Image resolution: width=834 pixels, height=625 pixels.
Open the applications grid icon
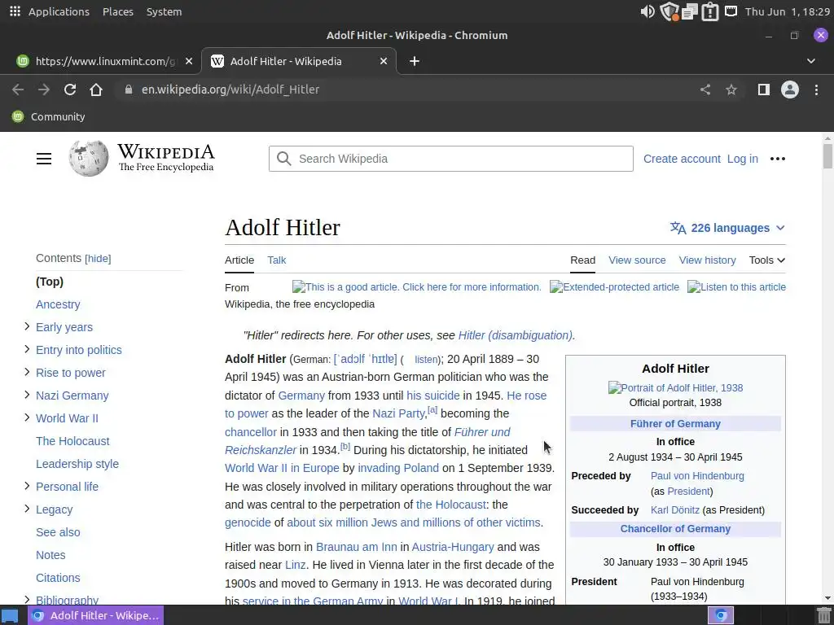(x=15, y=11)
